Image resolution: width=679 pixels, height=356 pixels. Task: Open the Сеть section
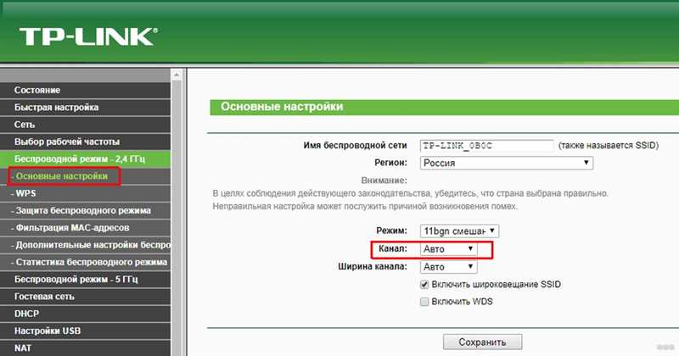tap(86, 125)
